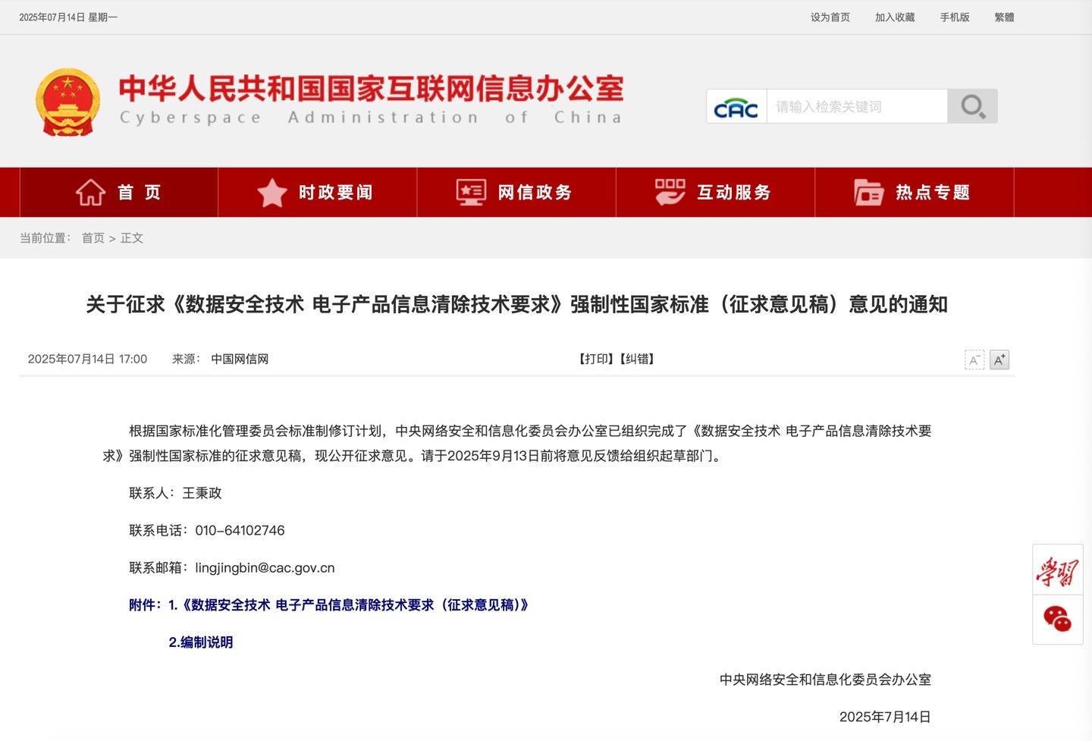Enlarge article text with the A+ button
1092x741 pixels.
click(999, 359)
